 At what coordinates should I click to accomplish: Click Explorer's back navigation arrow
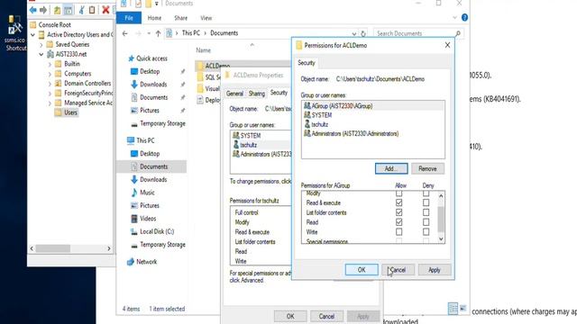(125, 33)
